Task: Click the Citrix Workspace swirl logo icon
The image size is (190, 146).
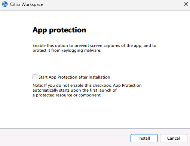Action: click(x=5, y=4)
